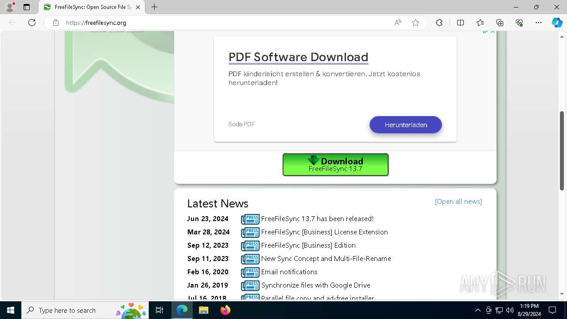
Task: Open network status tray icon
Action: click(x=499, y=310)
